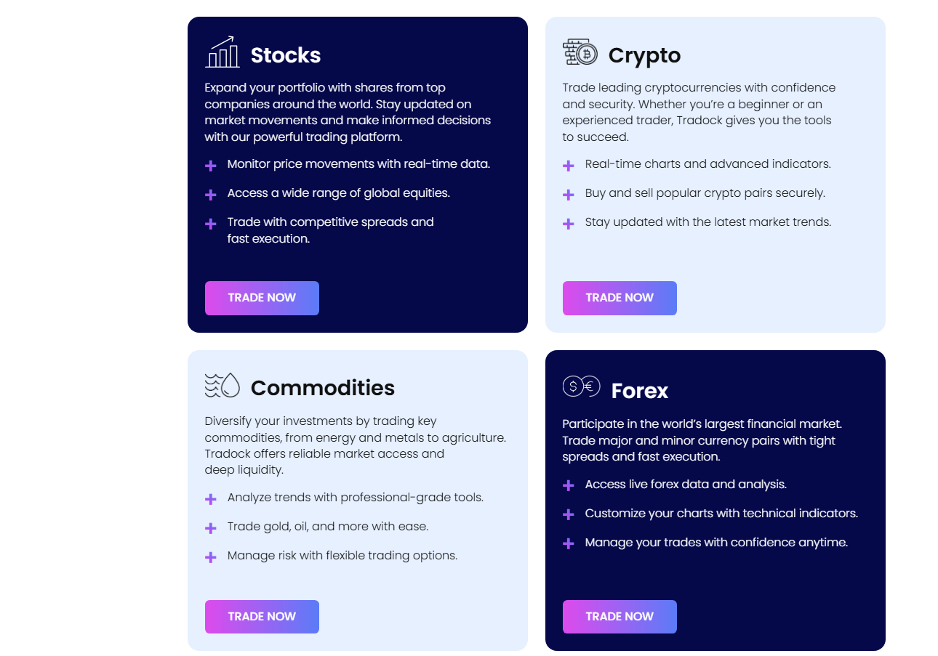Click plus icon beside 'Monitor price movements'
This screenshot has width=938, height=656.
point(211,166)
